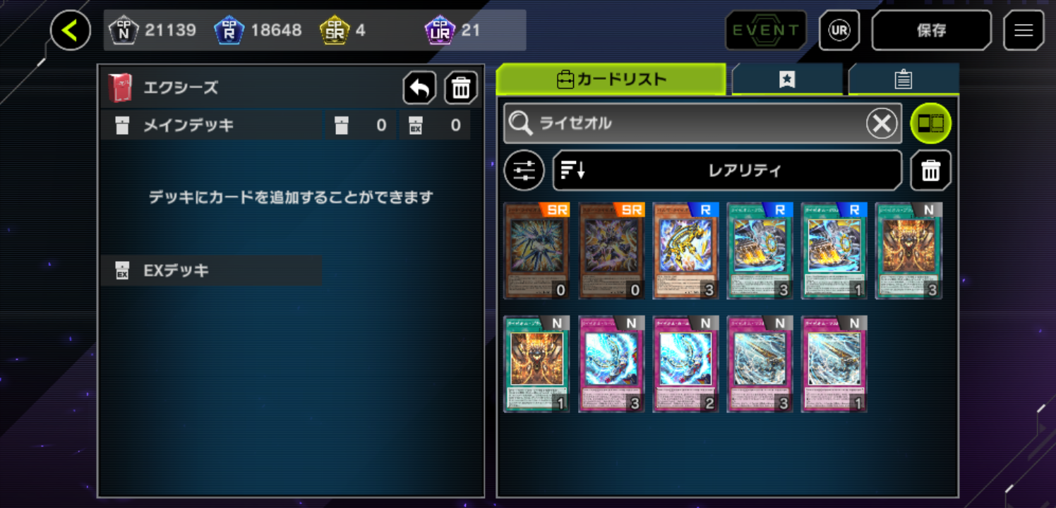
Task: Save the deck with 保存 button
Action: (x=931, y=30)
